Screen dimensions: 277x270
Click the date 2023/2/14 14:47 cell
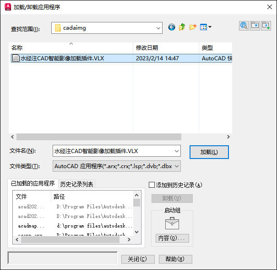click(157, 58)
